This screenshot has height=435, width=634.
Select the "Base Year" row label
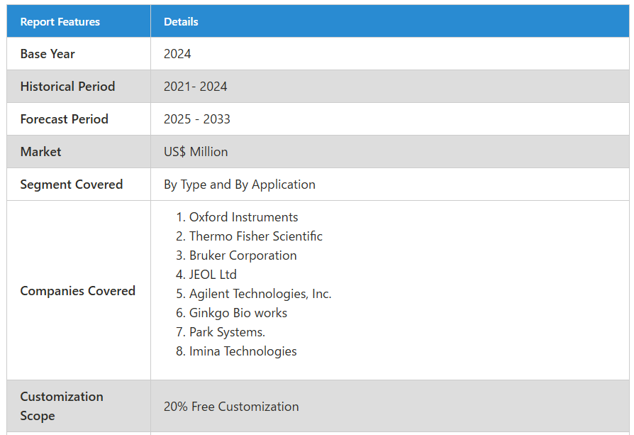[x=48, y=54]
